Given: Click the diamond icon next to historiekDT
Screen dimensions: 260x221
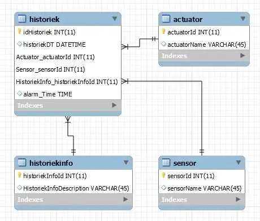Looking at the screenshot, I should pos(19,44).
